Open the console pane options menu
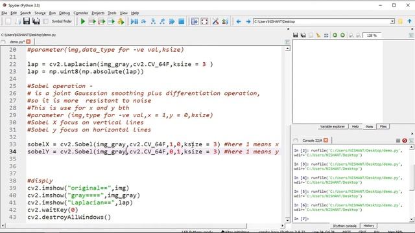This screenshot has width=415, height=233. coord(411,140)
